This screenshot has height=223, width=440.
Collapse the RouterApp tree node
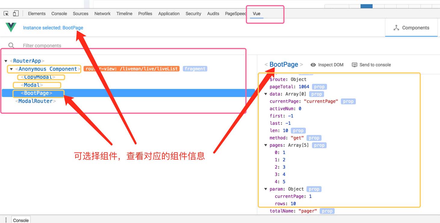(x=6, y=61)
